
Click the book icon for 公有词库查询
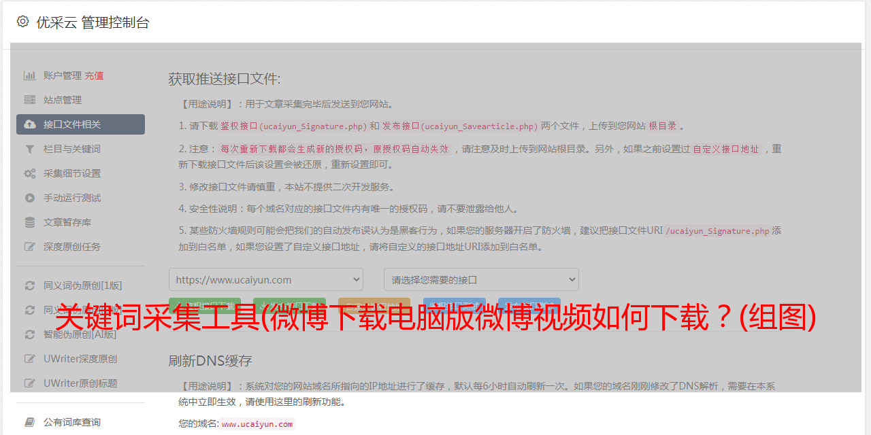[30, 422]
